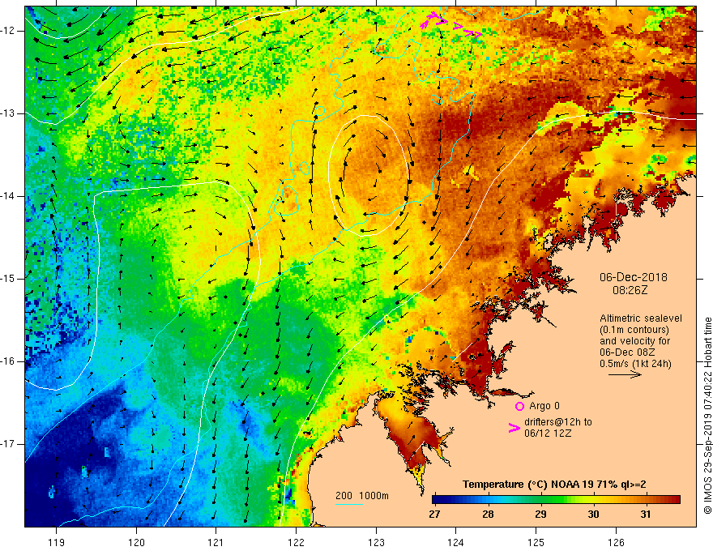Click the Temperature (°C) NOAA 19 colorbar title
Image resolution: width=713 pixels, height=551 pixels.
point(554,485)
